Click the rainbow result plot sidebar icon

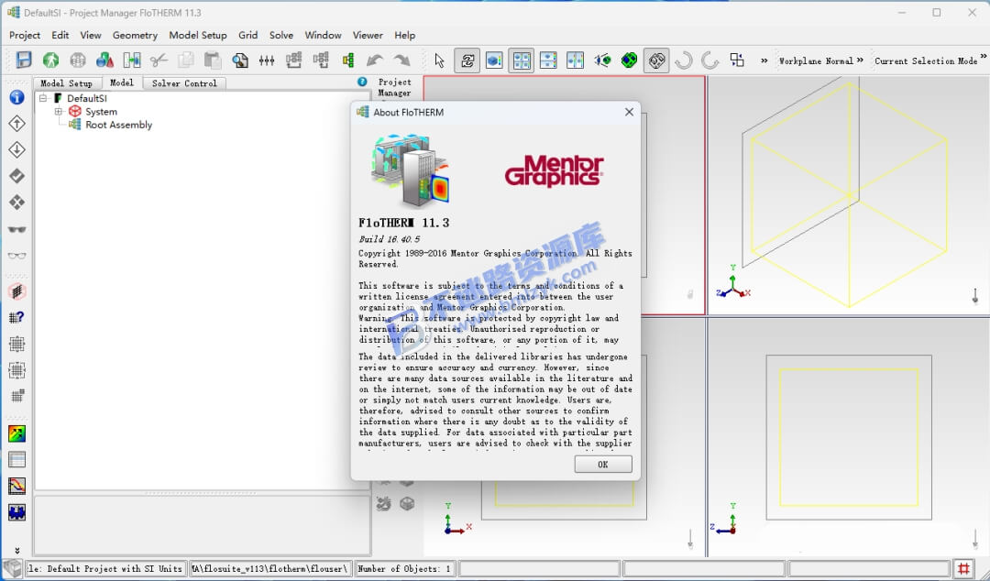16,433
